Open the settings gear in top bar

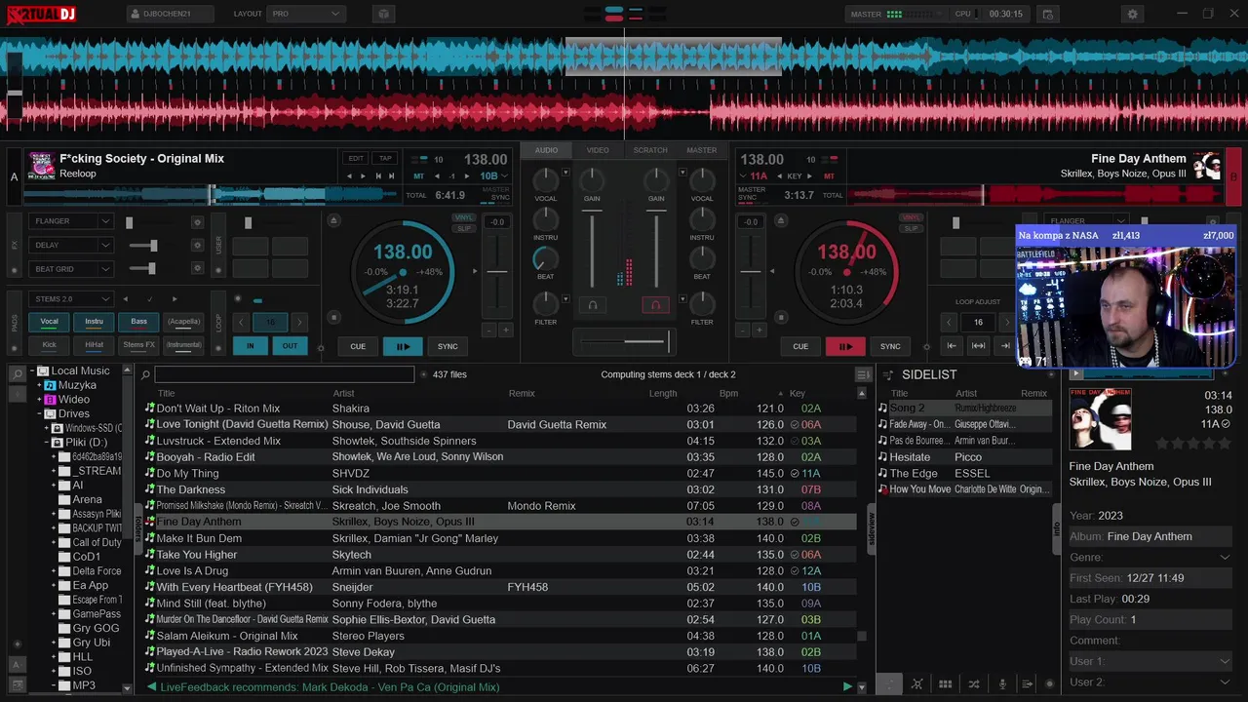(1132, 14)
